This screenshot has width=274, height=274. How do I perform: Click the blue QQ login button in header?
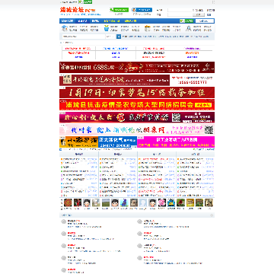pos(142,10)
